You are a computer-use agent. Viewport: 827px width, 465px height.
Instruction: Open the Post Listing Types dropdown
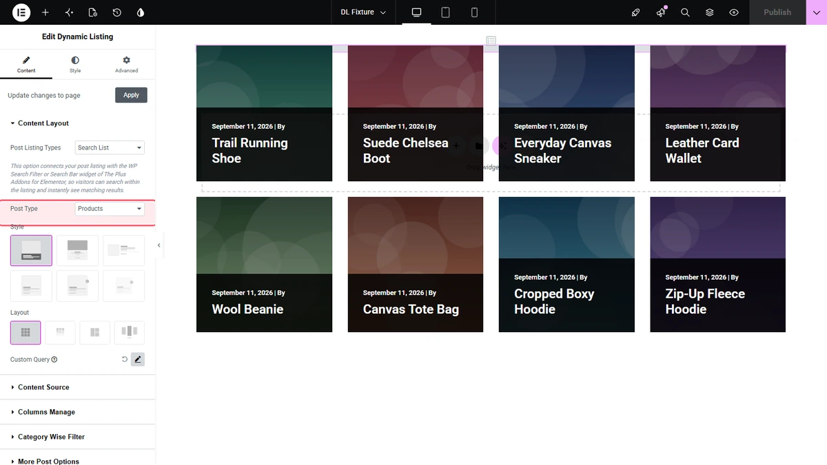coord(110,147)
